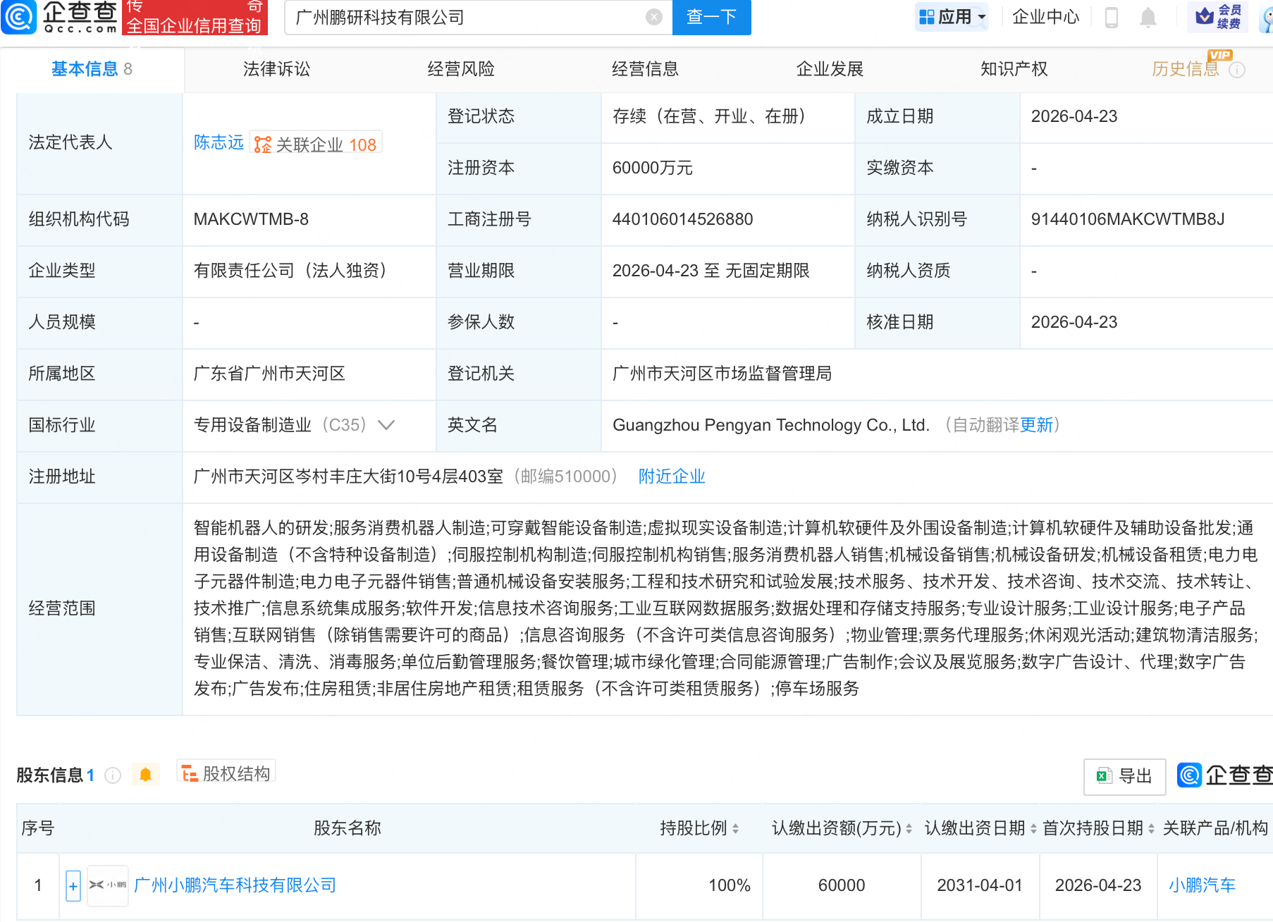The image size is (1273, 922).
Task: Switch to the 法律诉讼 tab
Action: (x=276, y=69)
